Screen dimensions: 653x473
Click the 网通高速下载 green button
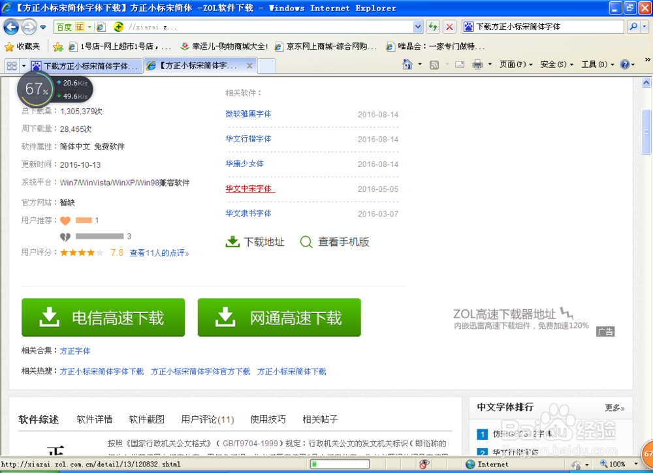279,318
